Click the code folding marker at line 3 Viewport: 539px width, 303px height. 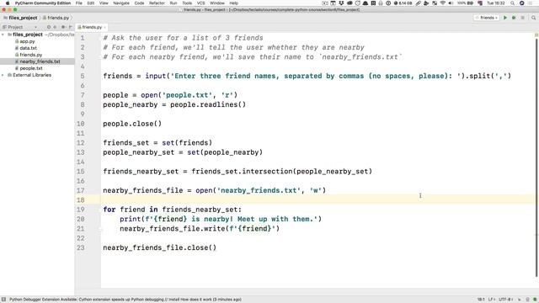[x=101, y=57]
